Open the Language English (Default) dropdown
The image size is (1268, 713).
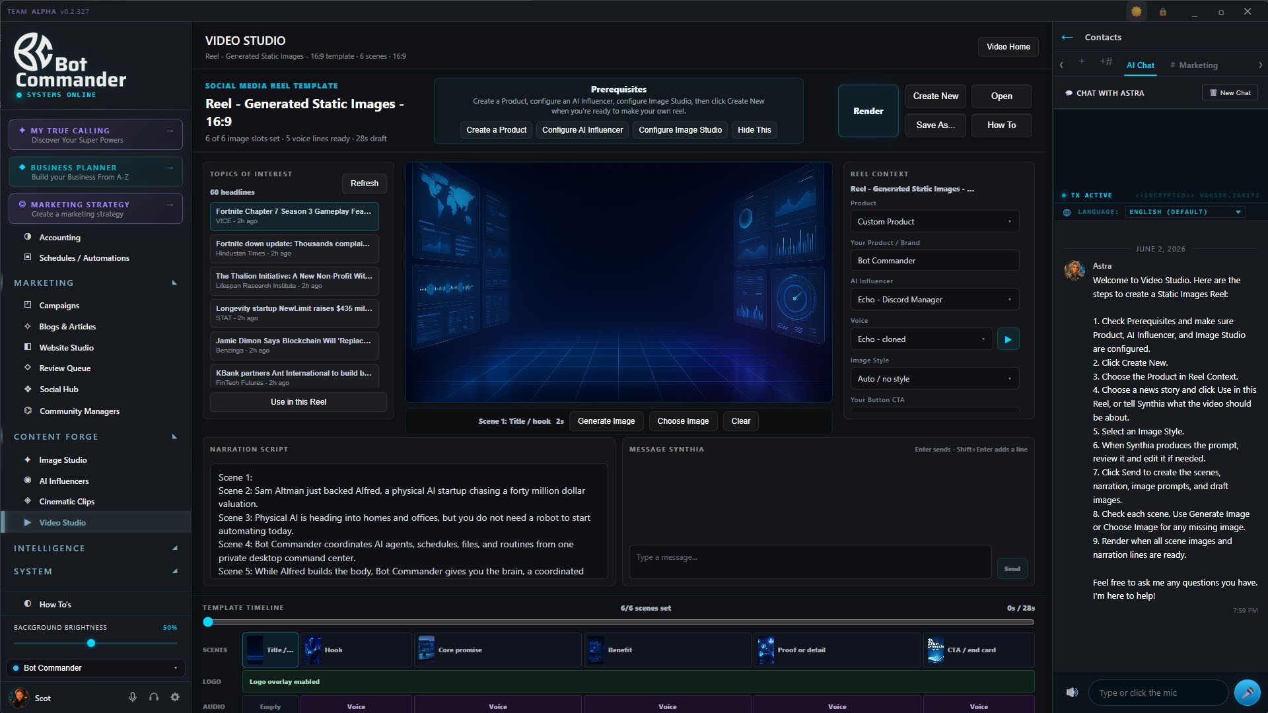[x=1185, y=212]
